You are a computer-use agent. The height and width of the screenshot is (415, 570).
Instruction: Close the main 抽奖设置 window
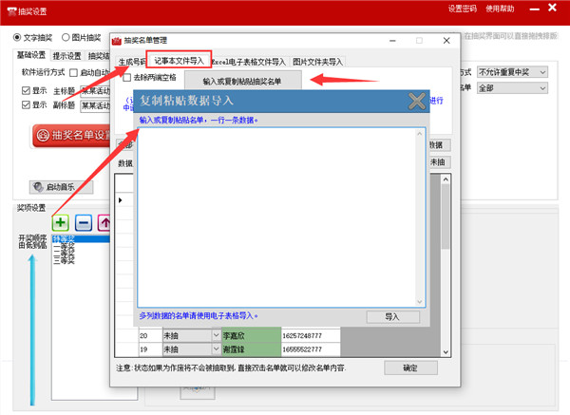[552, 8]
